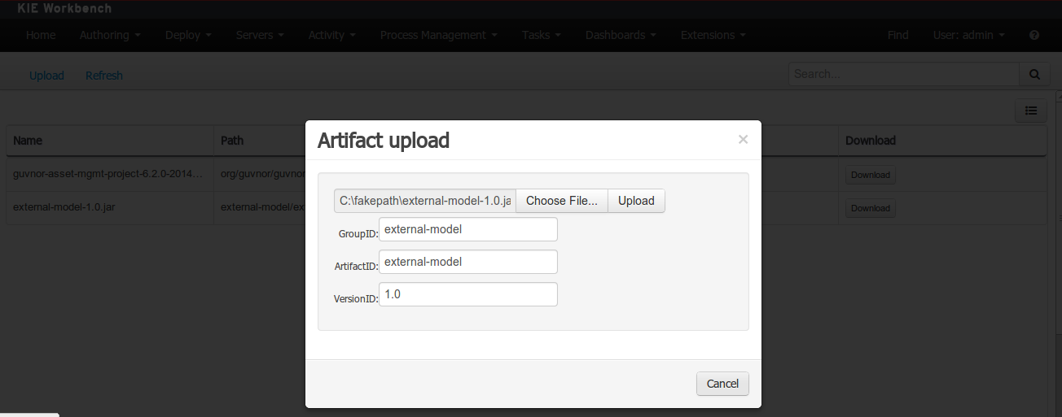Focus the GroupID input field
This screenshot has width=1062, height=417.
[467, 229]
